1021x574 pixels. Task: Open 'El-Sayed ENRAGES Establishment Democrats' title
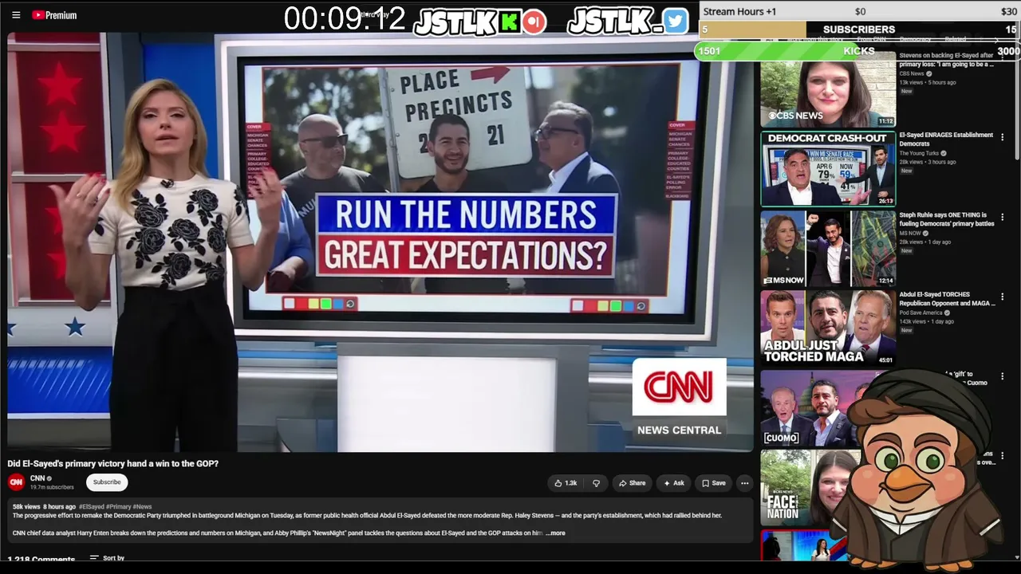point(946,140)
